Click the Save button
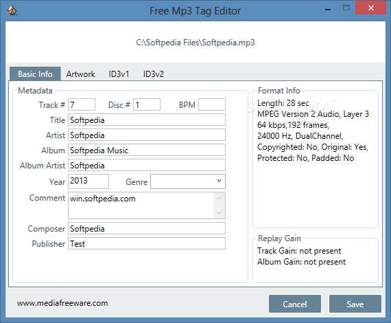The height and width of the screenshot is (323, 391). (355, 304)
